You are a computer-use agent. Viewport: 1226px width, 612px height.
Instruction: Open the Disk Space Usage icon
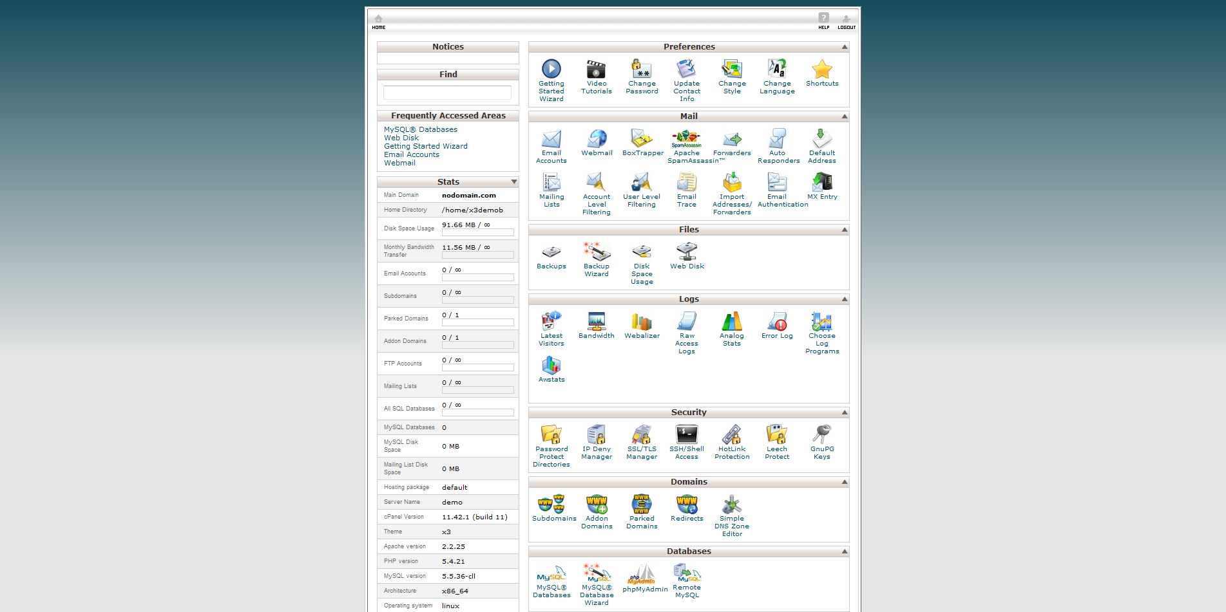642,252
